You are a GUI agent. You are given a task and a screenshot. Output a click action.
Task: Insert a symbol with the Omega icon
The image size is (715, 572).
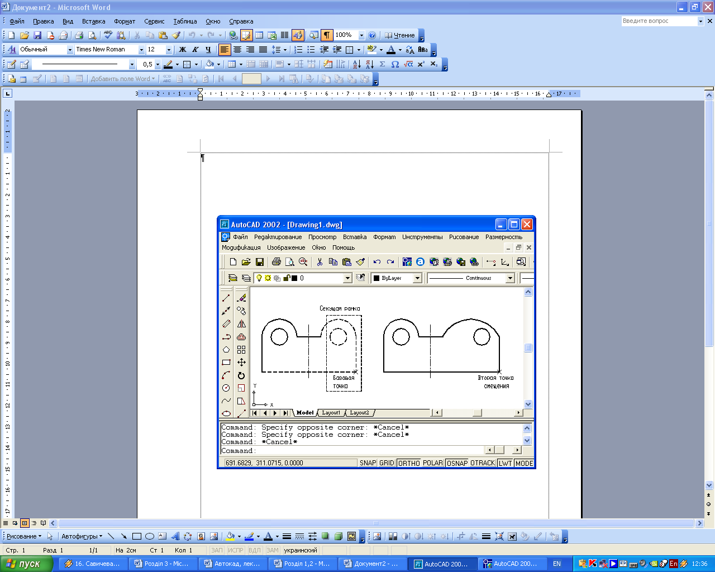click(x=395, y=64)
